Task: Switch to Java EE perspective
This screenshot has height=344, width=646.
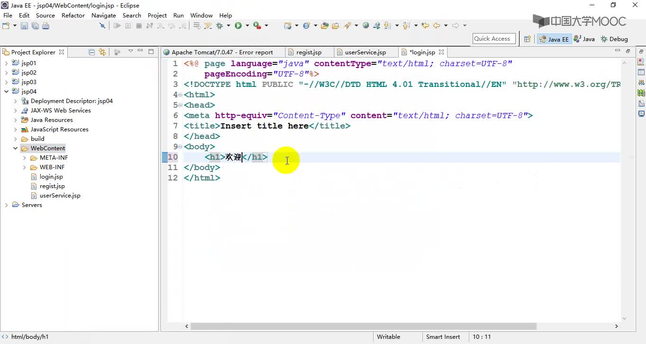Action: coord(554,39)
